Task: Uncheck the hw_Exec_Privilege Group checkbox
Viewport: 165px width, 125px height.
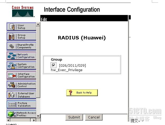Action: click(x=54, y=65)
